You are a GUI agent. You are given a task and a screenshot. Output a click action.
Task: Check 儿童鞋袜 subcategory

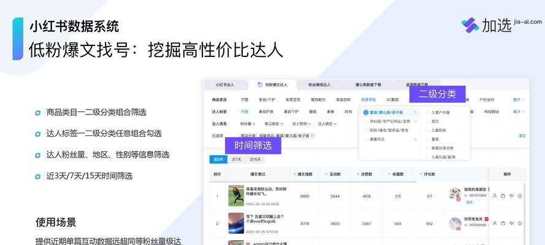click(428, 130)
